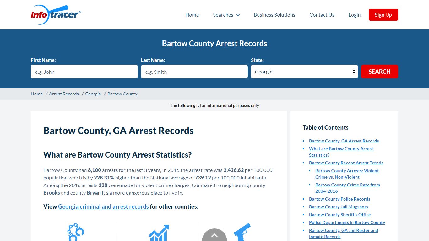This screenshot has width=429, height=241.
Task: Click the handcuffs arrests icon
Action: tap(76, 232)
